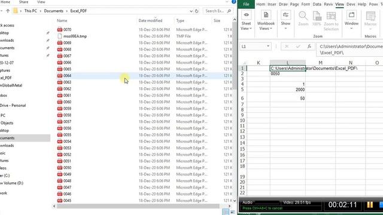383x215 pixels.
Task: Click the cancel X in formula bar
Action: tap(287, 47)
